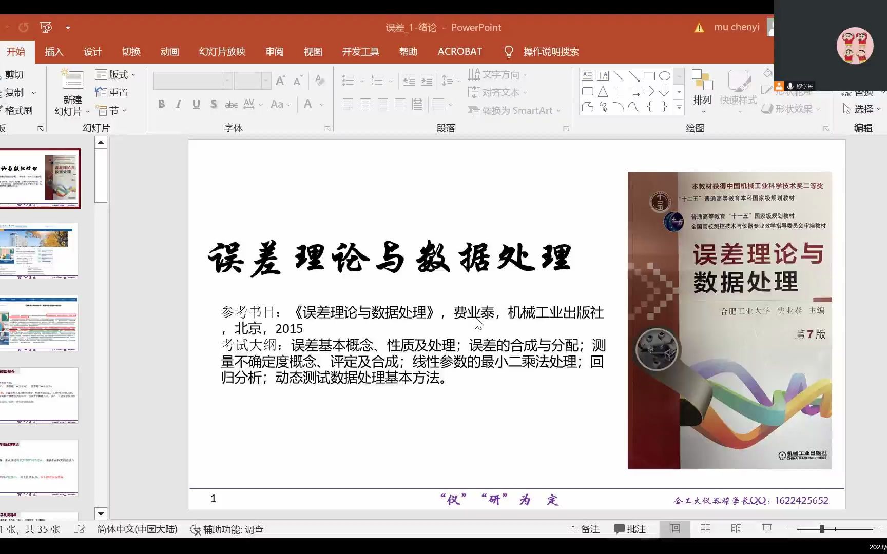Center text in paragraph group

click(365, 105)
